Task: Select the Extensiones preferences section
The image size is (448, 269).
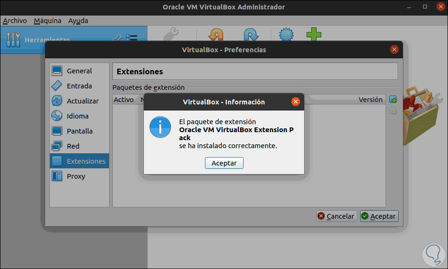Action: click(79, 161)
